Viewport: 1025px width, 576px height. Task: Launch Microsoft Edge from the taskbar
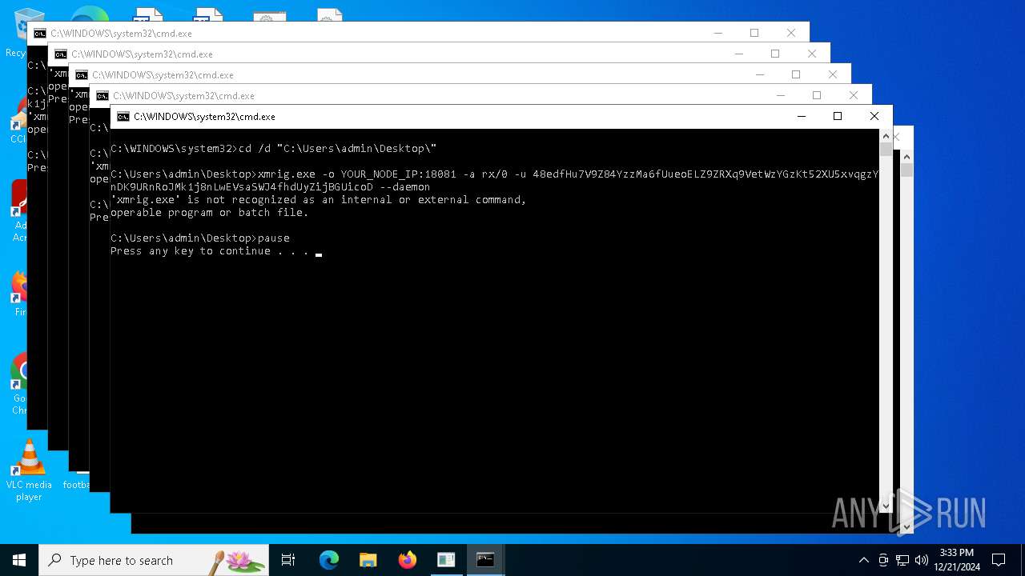pyautogui.click(x=329, y=560)
